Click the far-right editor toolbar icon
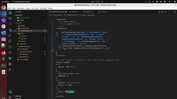 click(175, 12)
